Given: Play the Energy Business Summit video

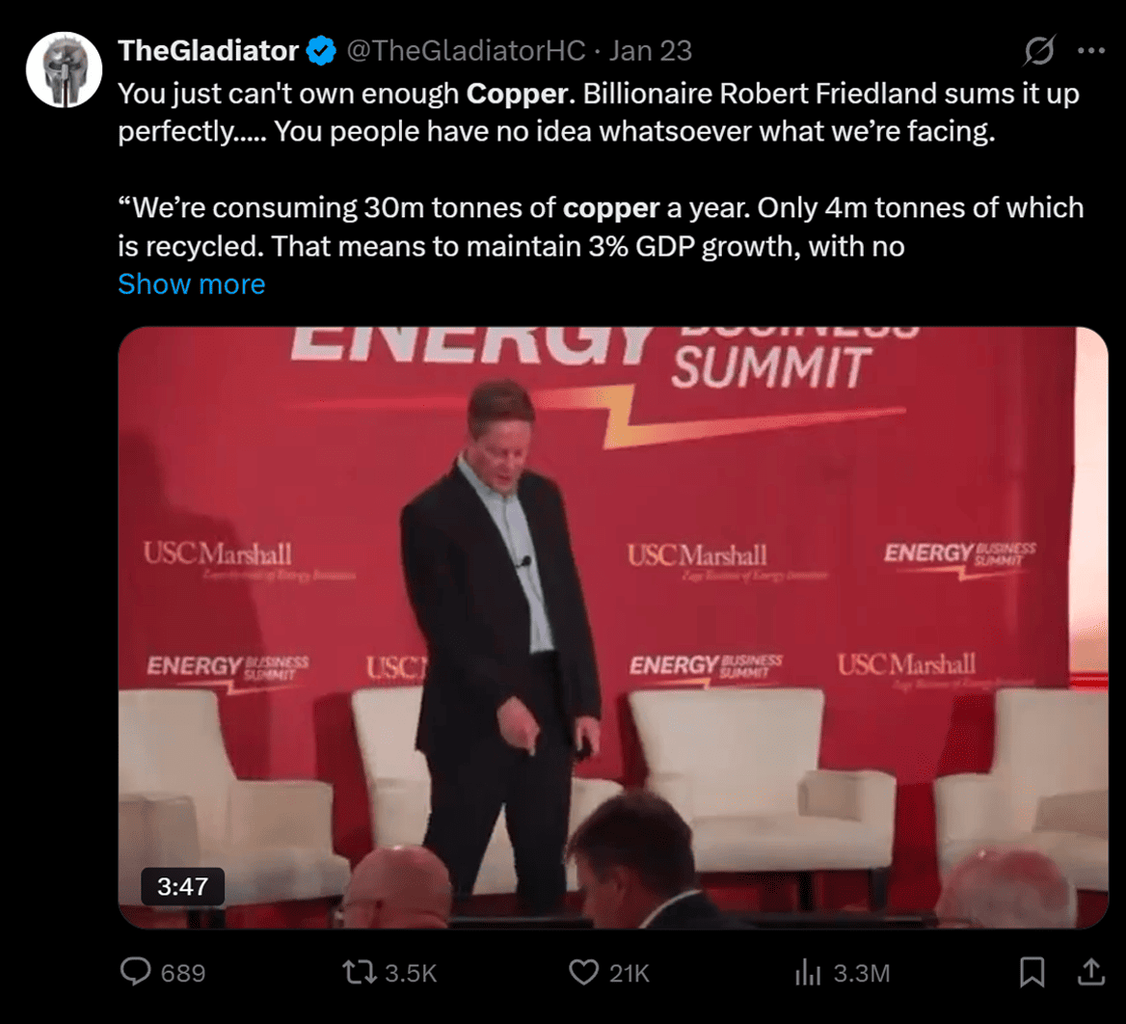Looking at the screenshot, I should [x=612, y=627].
